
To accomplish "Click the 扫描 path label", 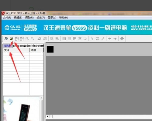I will pyautogui.click(x=8, y=46).
